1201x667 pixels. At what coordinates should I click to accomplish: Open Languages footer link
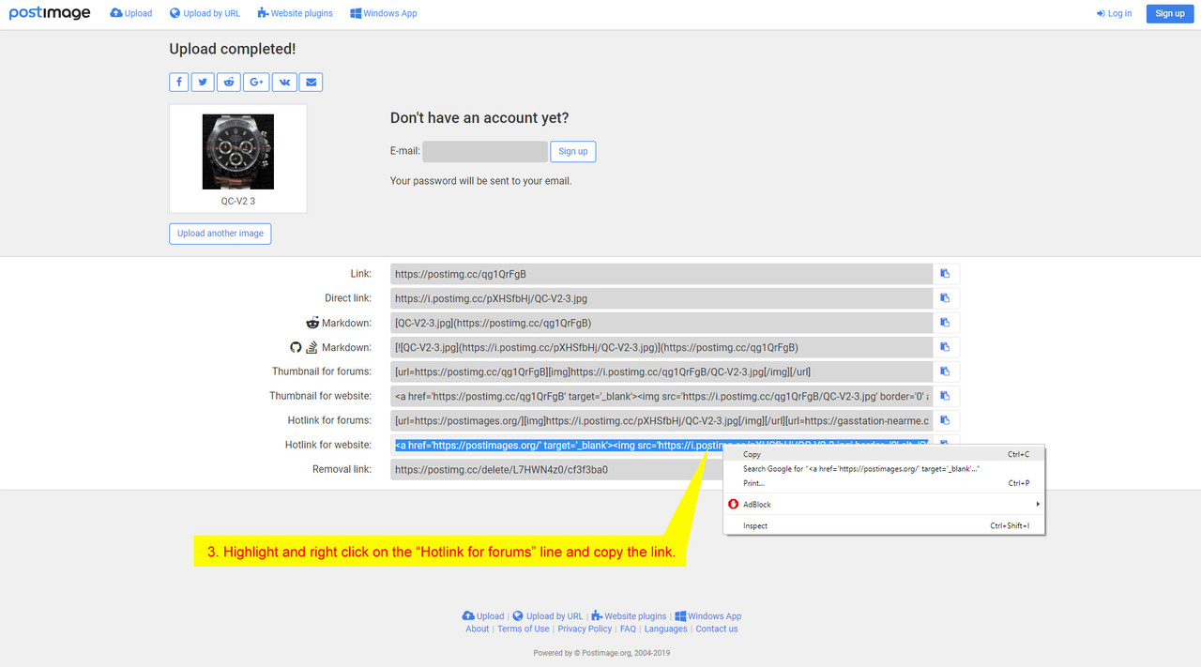[x=666, y=629]
